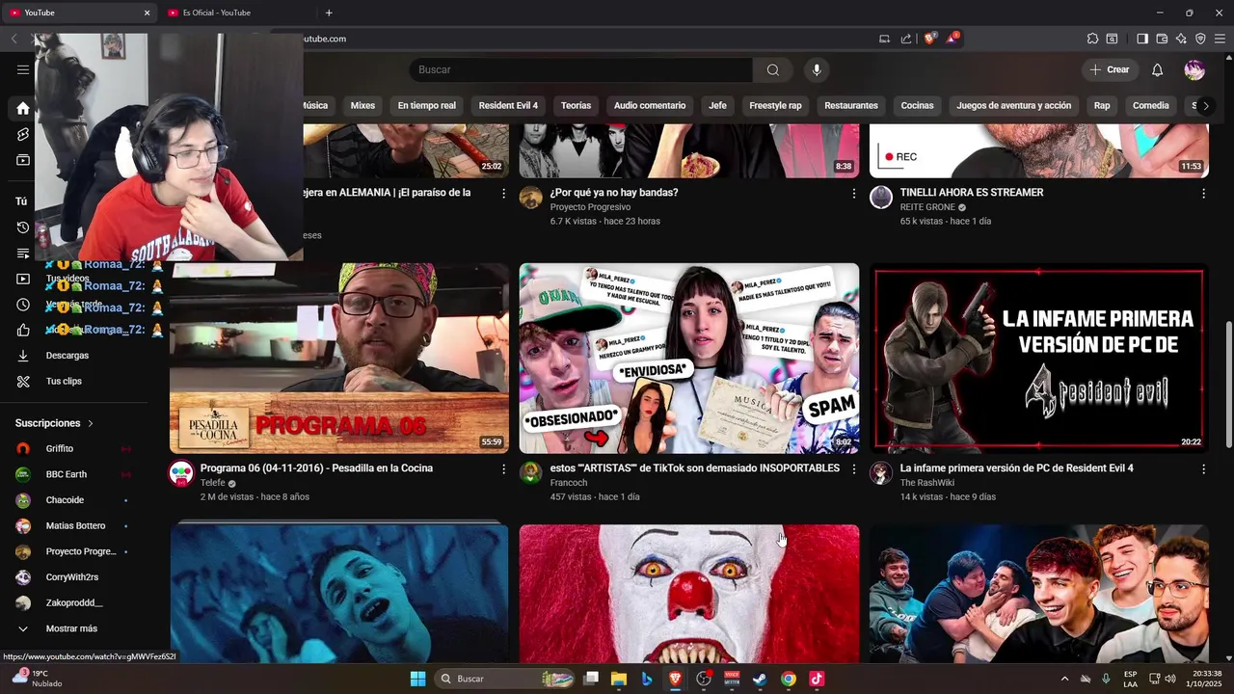Select Juegos de aventura y acción chip
This screenshot has width=1234, height=694.
1013,106
